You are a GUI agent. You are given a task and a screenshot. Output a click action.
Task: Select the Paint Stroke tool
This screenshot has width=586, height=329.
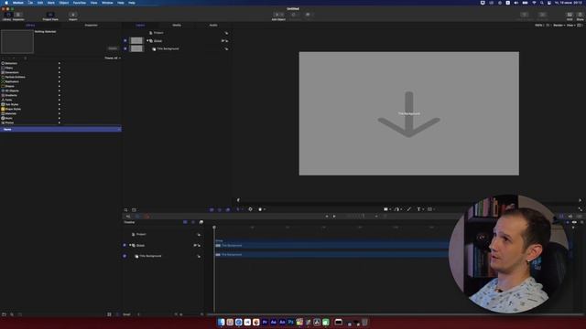pyautogui.click(x=409, y=209)
